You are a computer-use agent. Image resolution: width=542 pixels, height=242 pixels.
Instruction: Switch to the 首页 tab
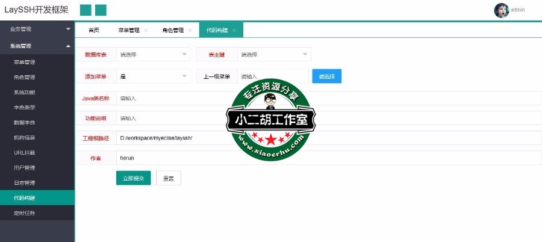[94, 30]
